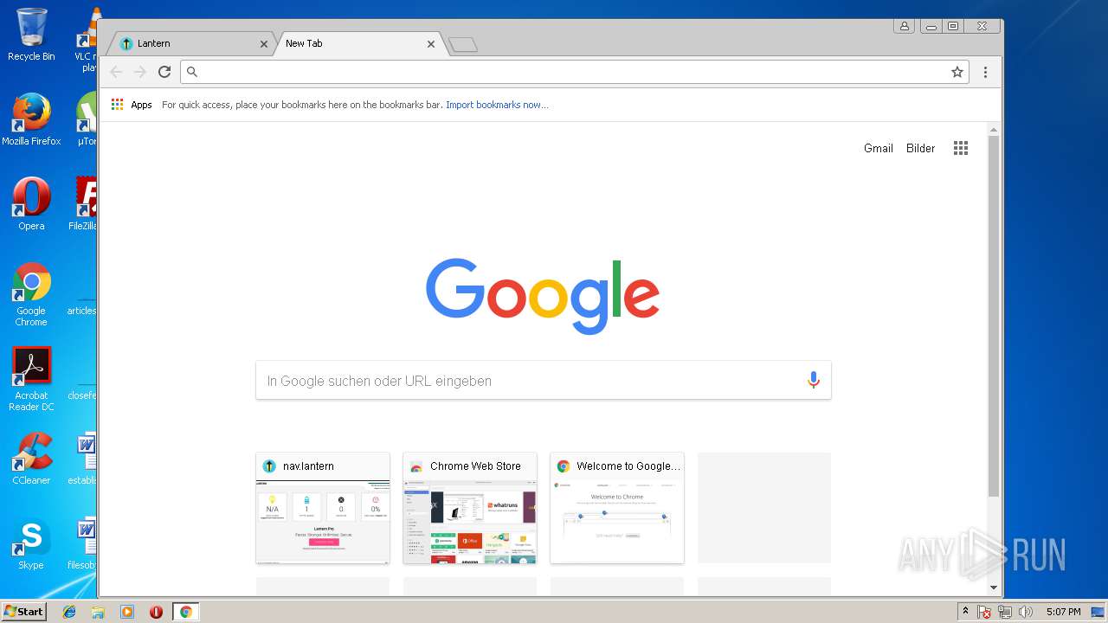1108x623 pixels.
Task: Click the 5:07 PM system clock
Action: (x=1063, y=612)
